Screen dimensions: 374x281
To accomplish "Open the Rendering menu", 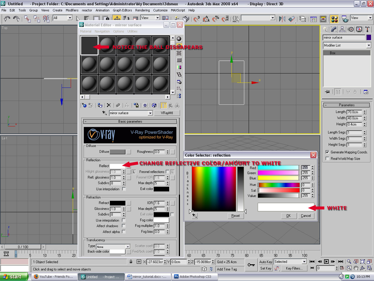I will tap(142, 10).
